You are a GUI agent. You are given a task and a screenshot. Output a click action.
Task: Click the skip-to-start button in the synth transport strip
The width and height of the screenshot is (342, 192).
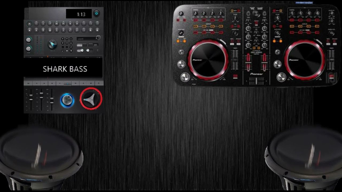pos(28,83)
